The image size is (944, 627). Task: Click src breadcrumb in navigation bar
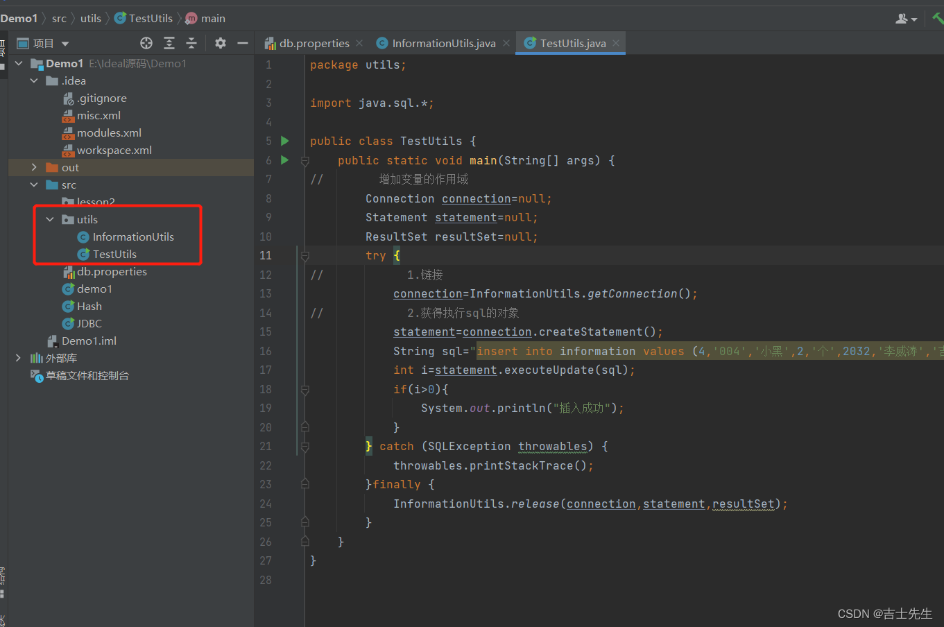60,19
